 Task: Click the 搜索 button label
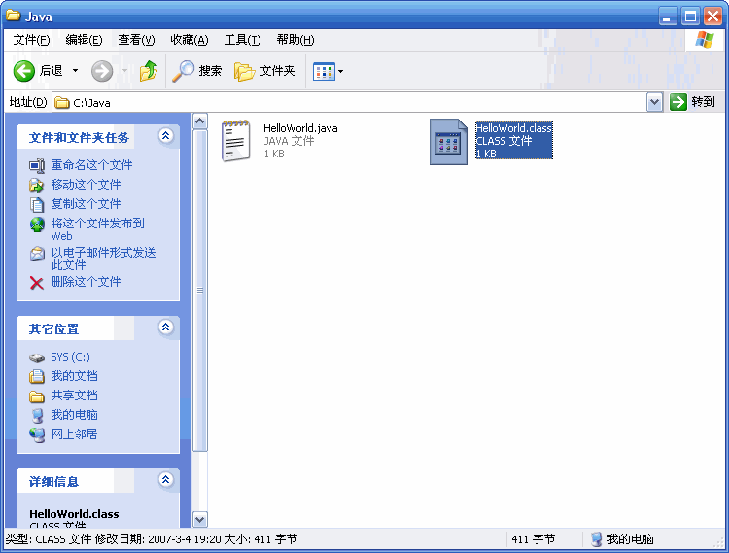pyautogui.click(x=210, y=71)
